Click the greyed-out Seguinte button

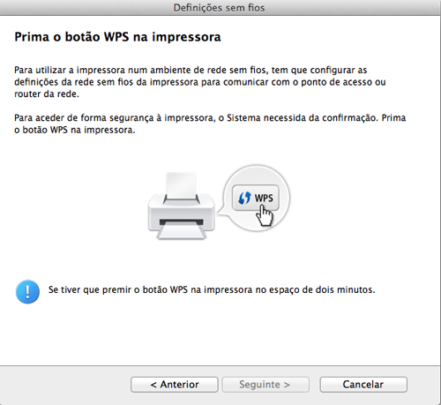265,385
